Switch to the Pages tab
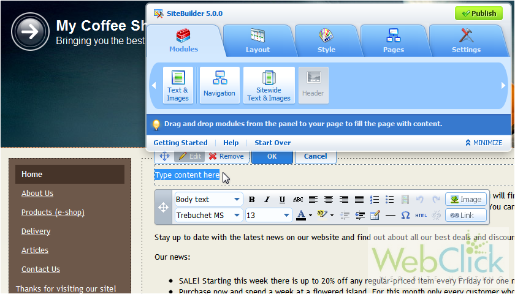Screen dimensions: 515x294 [393, 41]
